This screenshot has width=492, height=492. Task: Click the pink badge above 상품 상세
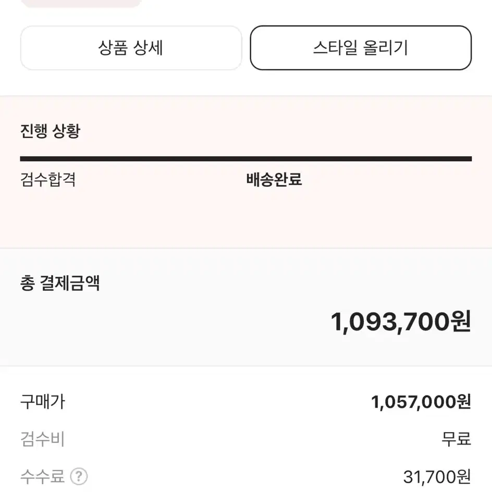[x=81, y=3]
